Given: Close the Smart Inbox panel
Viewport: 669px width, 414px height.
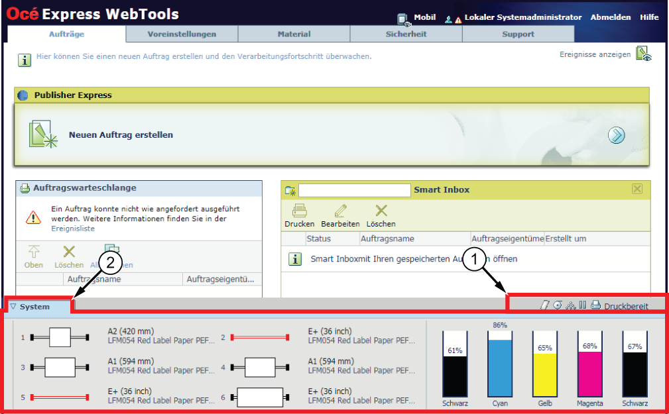Looking at the screenshot, I should coord(637,189).
